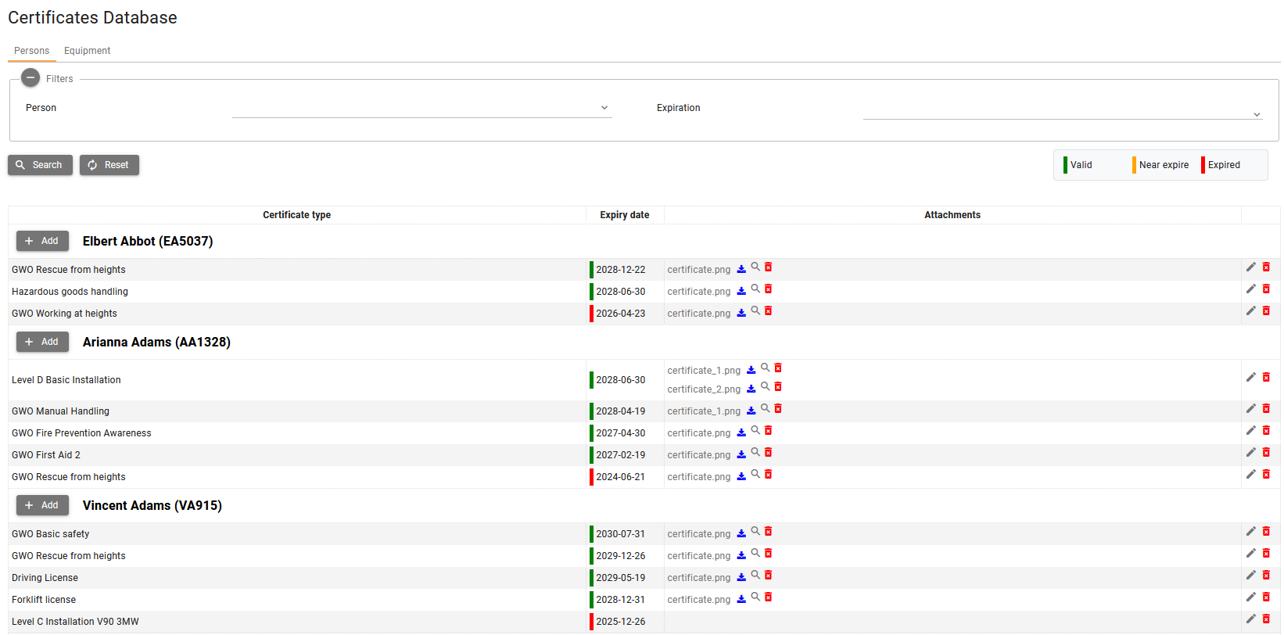Click the Search button
The height and width of the screenshot is (635, 1284).
pyautogui.click(x=40, y=165)
